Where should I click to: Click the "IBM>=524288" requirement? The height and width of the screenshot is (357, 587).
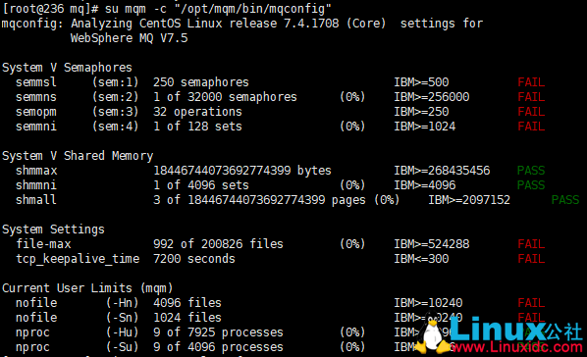(x=431, y=244)
